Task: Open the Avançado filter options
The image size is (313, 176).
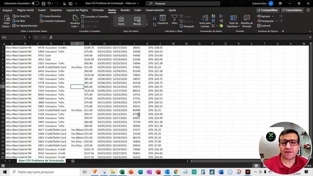Action: click(x=187, y=26)
